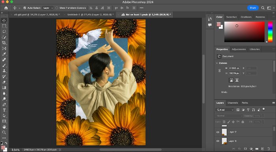Collapse the Canvas section in Properties
Screen dimensions: 276x152
217,63
